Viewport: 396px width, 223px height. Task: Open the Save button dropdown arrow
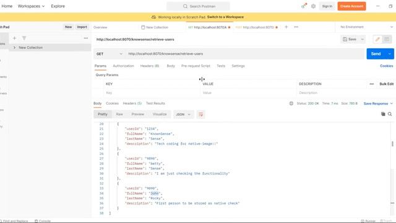point(363,39)
